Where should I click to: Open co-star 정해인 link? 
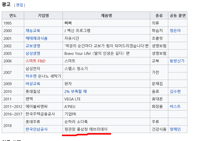coord(175,129)
